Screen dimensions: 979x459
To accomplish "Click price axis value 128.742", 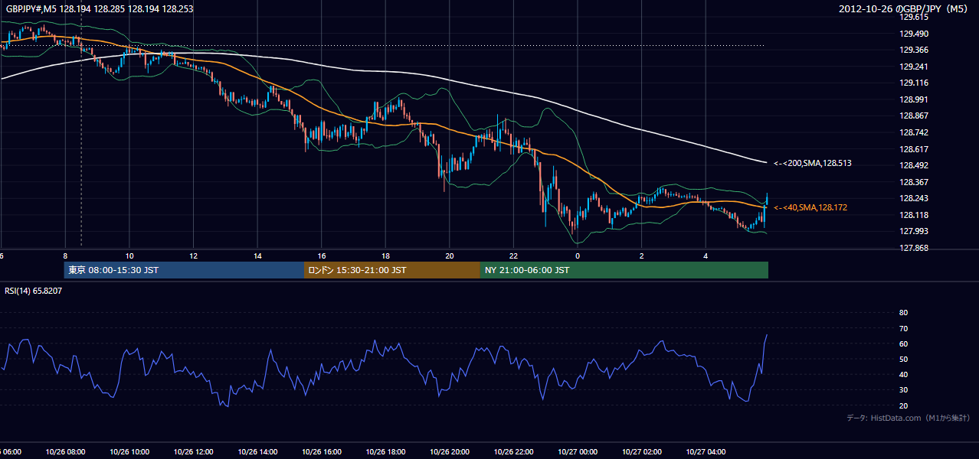I will coord(914,132).
